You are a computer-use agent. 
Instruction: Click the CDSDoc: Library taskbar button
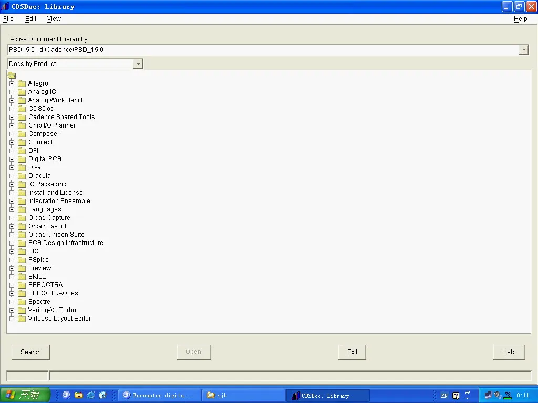pos(327,395)
